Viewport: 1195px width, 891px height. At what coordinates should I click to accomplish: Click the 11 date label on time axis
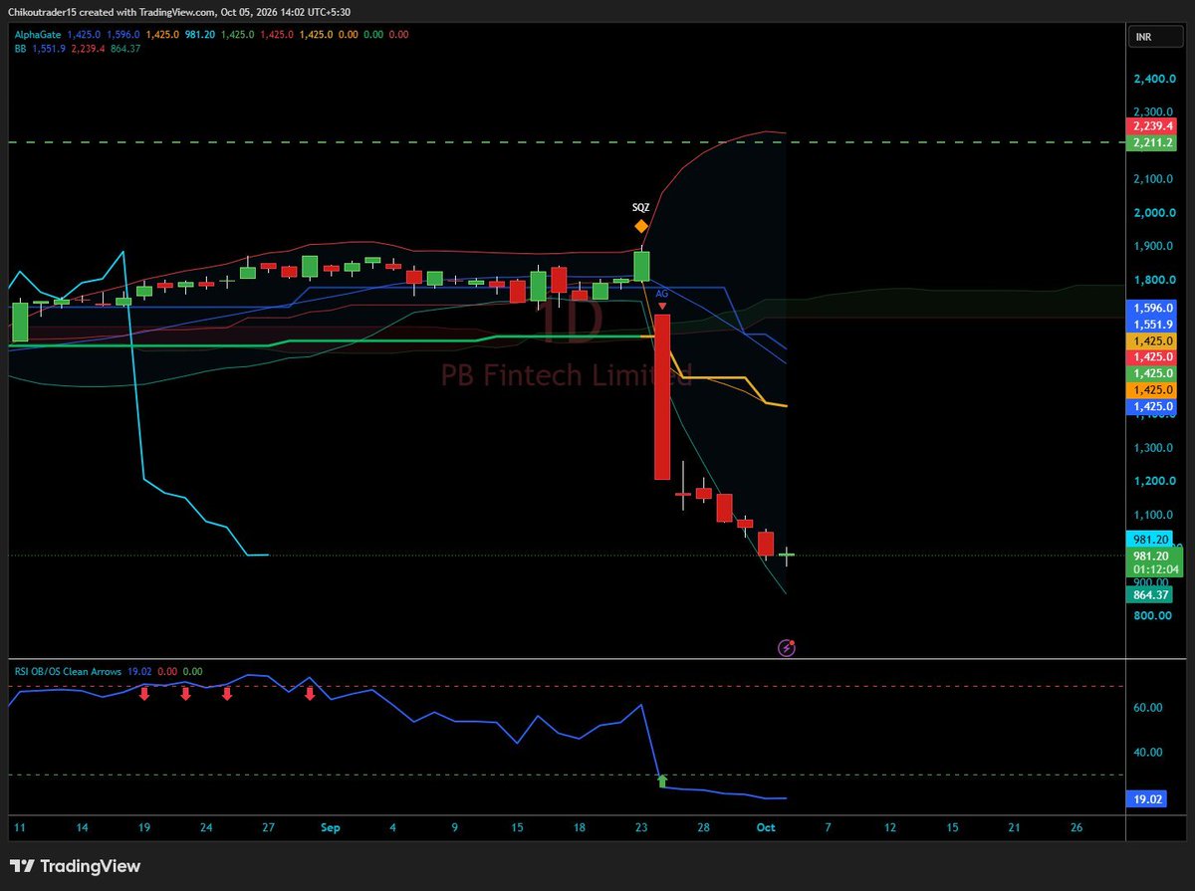coord(20,828)
